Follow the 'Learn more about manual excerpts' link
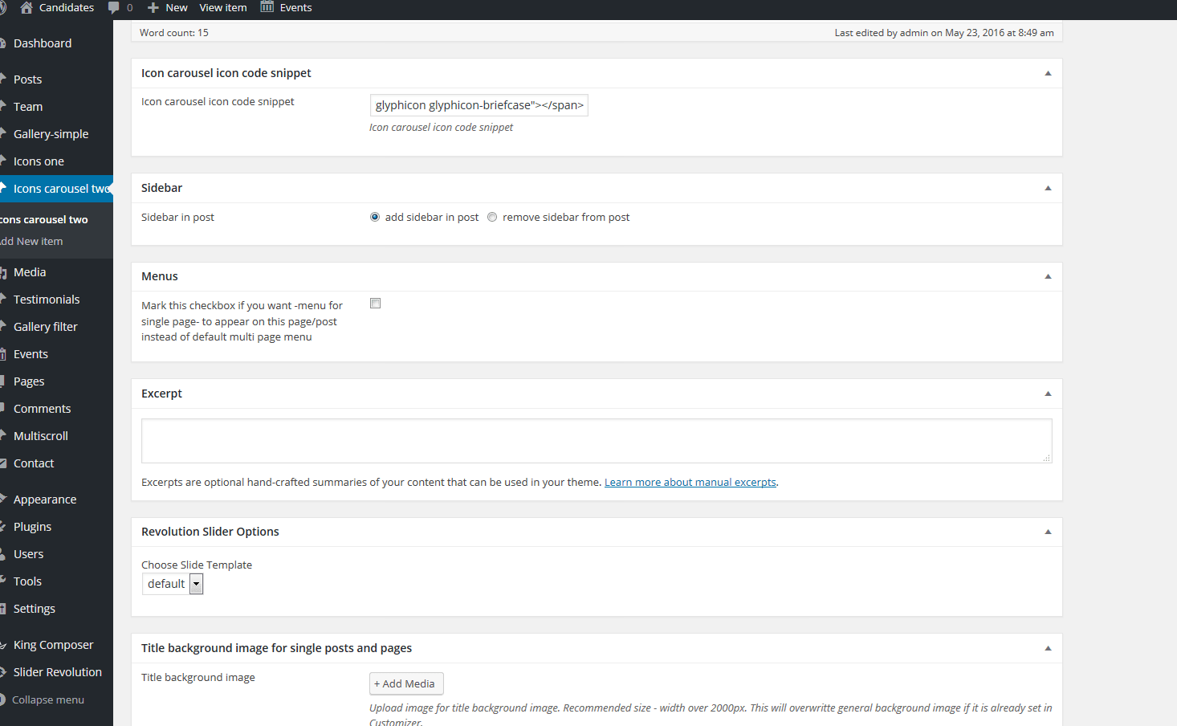Viewport: 1177px width, 726px height. point(690,483)
